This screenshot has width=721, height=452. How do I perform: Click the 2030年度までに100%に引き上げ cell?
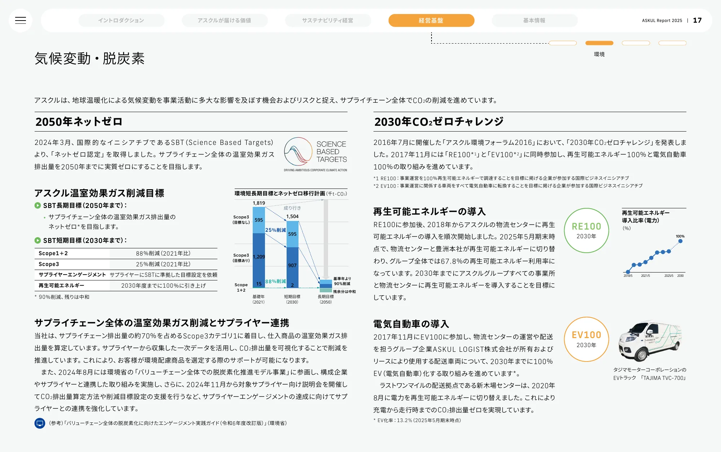pos(163,285)
